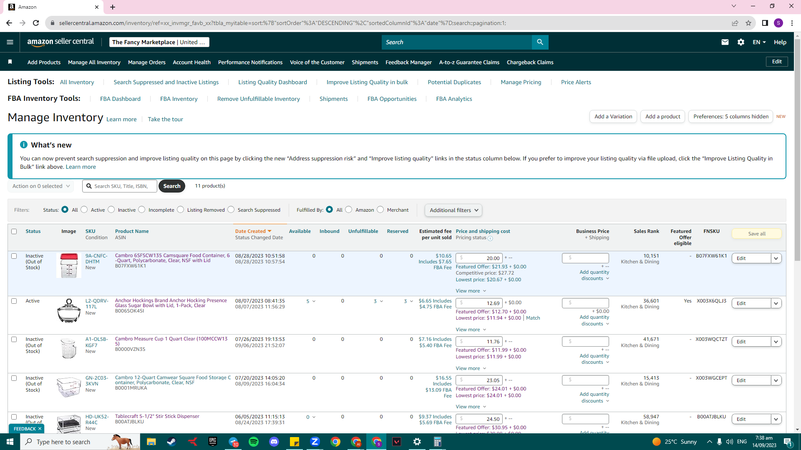Viewport: 801px width, 450px height.
Task: Click the Anchor Hocking sugar bowl thumbnail
Action: (x=69, y=311)
